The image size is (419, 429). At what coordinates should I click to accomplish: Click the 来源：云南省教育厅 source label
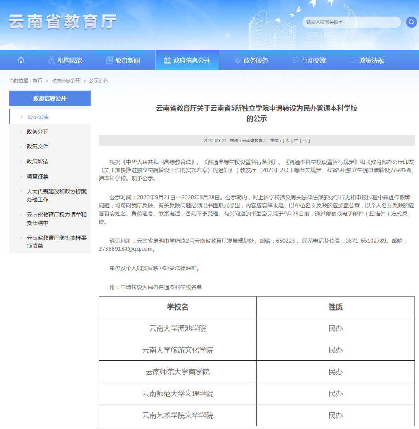(248, 141)
